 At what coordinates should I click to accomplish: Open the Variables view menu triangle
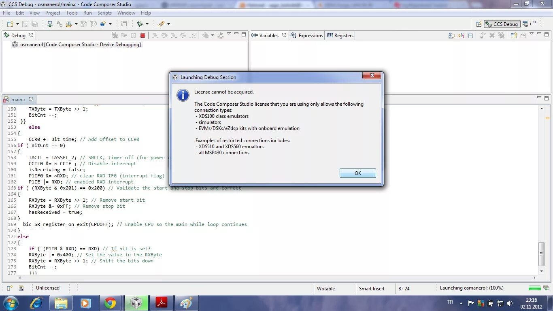(532, 34)
